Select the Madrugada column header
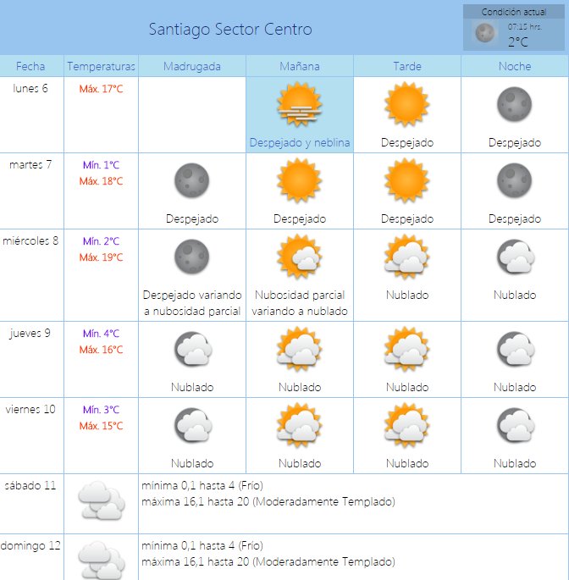 pos(192,66)
